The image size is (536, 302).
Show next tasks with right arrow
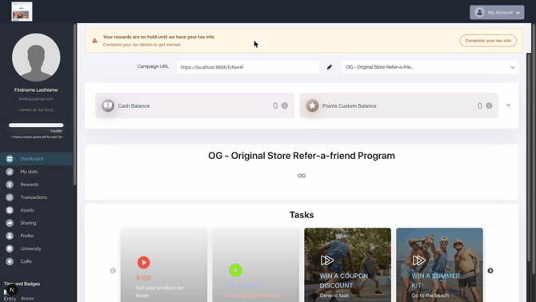pyautogui.click(x=490, y=271)
